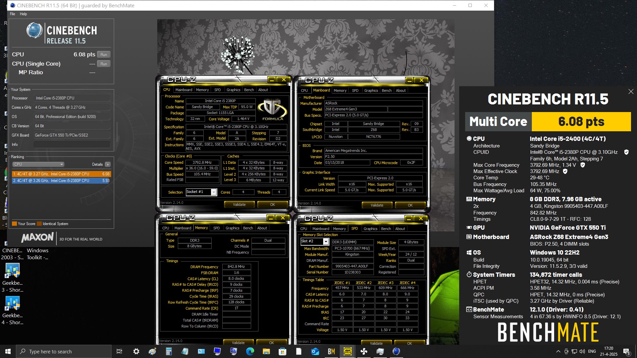Open SPD tab in Memory CPU-Z window
This screenshot has width=637, height=358.
tap(216, 228)
